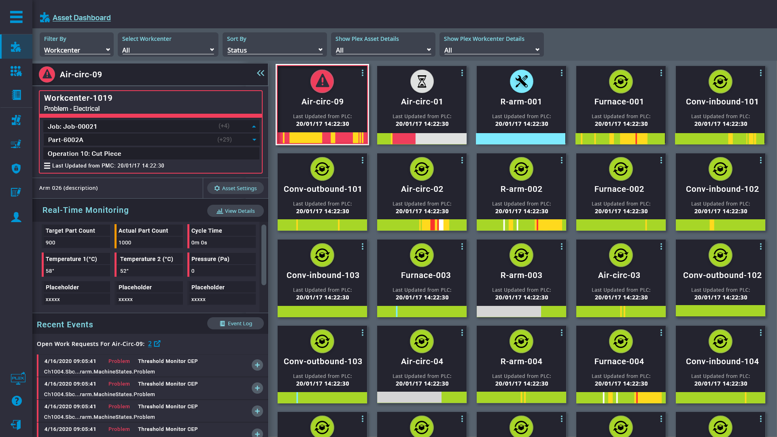Click the Asset Dashboard breadcrumb link
777x437 pixels.
[81, 17]
